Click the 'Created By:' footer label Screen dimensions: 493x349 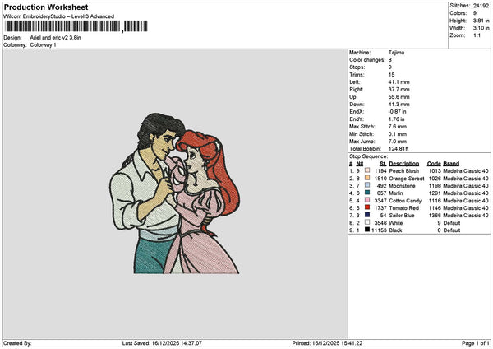coord(17,343)
